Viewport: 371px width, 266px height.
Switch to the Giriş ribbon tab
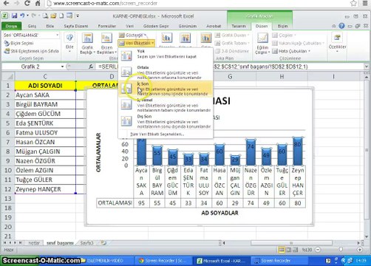coord(32,26)
